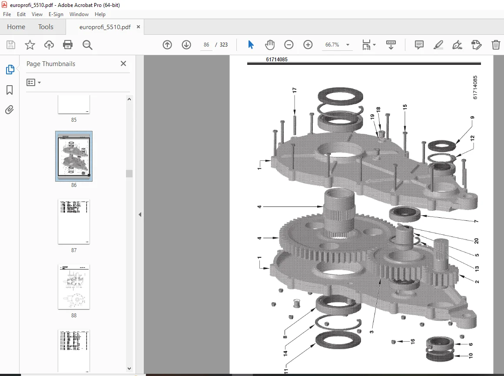Zoom in with plus button
504x376 pixels.
308,45
